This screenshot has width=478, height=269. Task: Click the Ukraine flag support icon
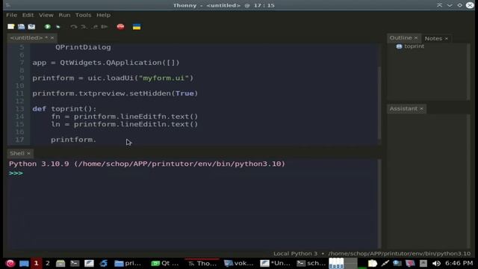pyautogui.click(x=137, y=27)
